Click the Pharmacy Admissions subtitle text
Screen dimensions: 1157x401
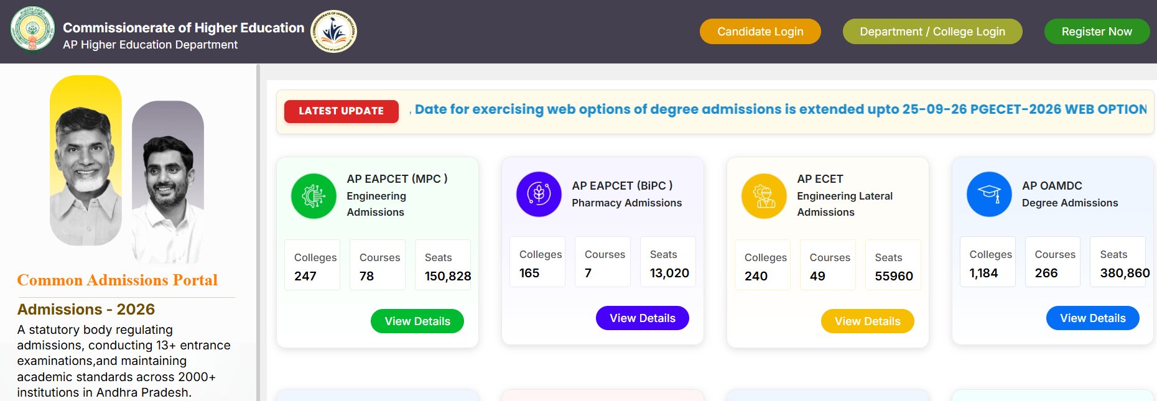[626, 203]
